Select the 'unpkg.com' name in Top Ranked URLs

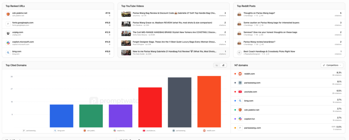tap(18, 32)
